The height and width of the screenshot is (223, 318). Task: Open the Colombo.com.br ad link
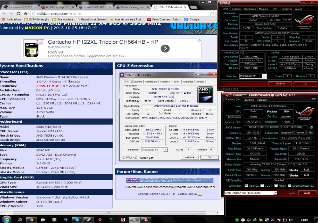59,47
